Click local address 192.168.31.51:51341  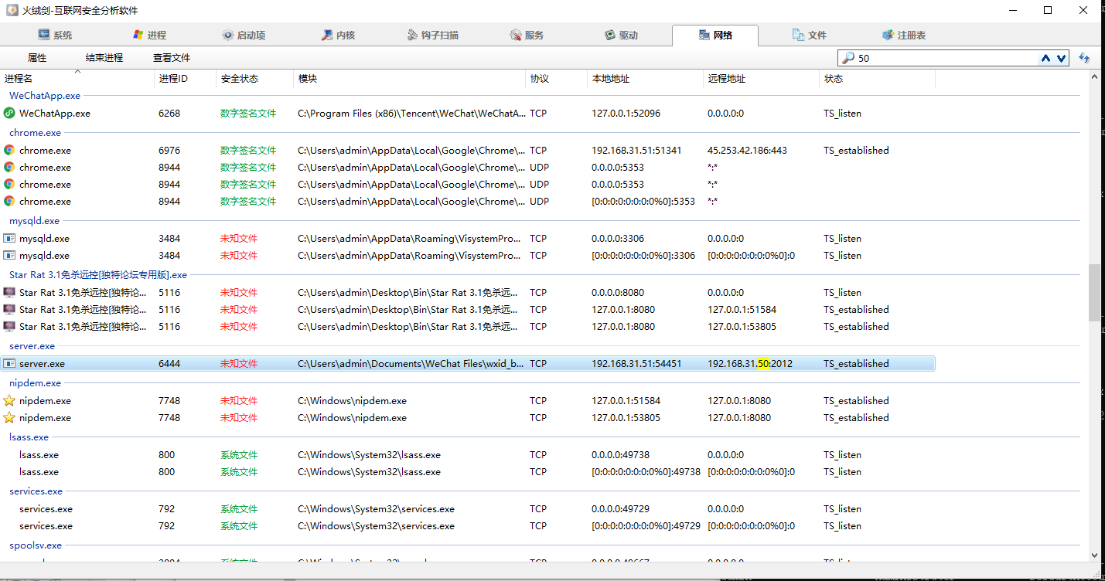coord(636,151)
